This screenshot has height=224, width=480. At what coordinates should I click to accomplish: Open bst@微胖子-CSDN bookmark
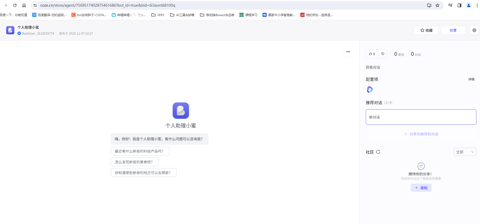89,15
